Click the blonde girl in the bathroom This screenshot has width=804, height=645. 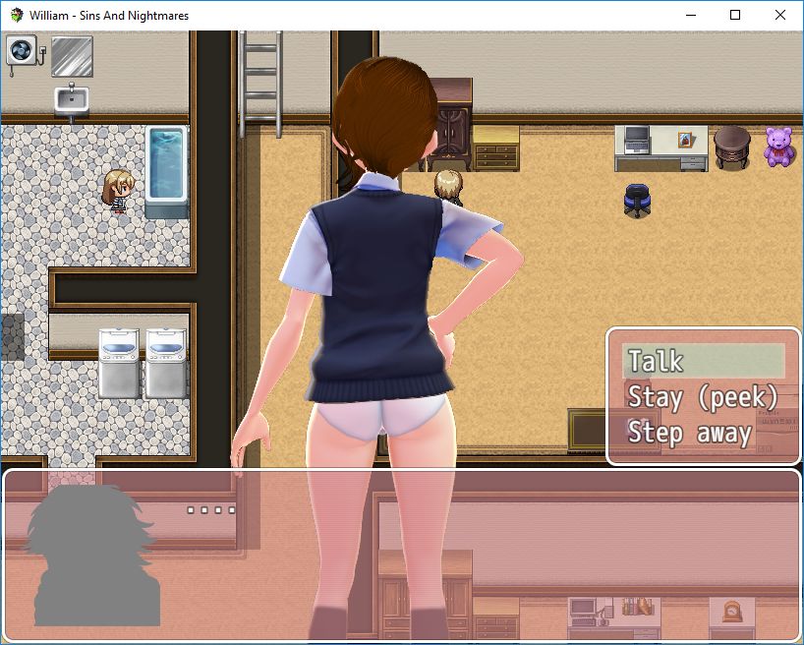[x=118, y=192]
